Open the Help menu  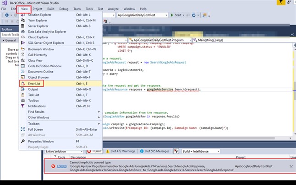[143, 9]
